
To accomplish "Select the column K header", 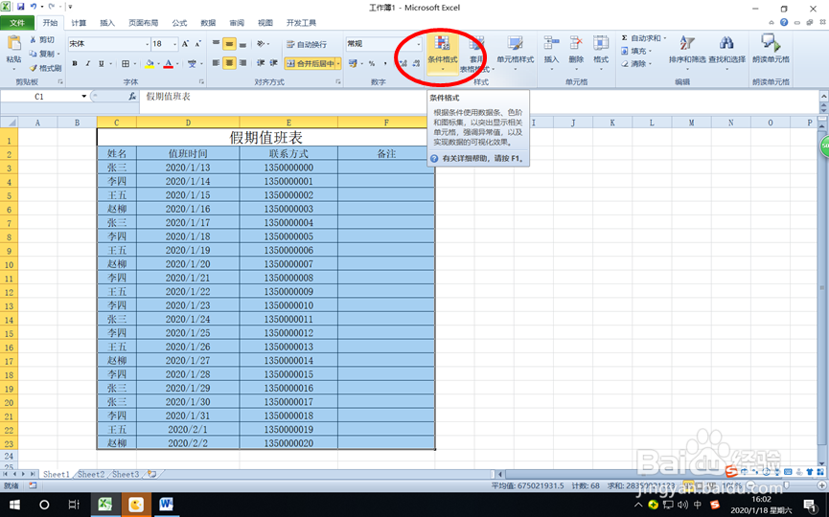I will click(x=612, y=123).
